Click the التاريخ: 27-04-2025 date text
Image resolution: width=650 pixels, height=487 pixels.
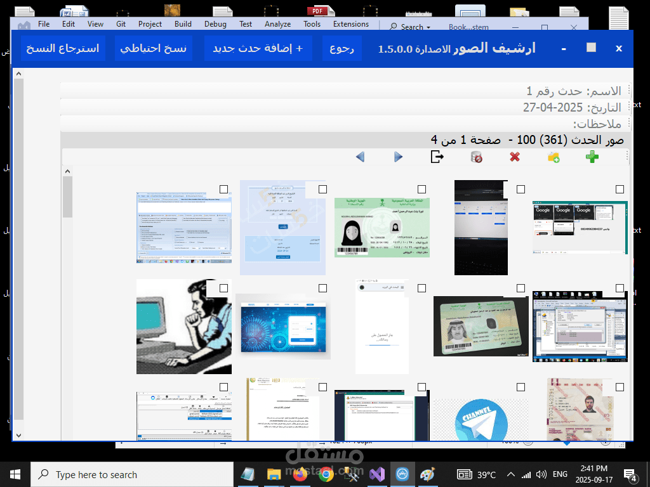click(572, 107)
